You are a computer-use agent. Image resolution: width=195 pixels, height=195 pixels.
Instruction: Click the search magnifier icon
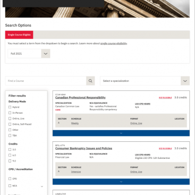pos(90,81)
